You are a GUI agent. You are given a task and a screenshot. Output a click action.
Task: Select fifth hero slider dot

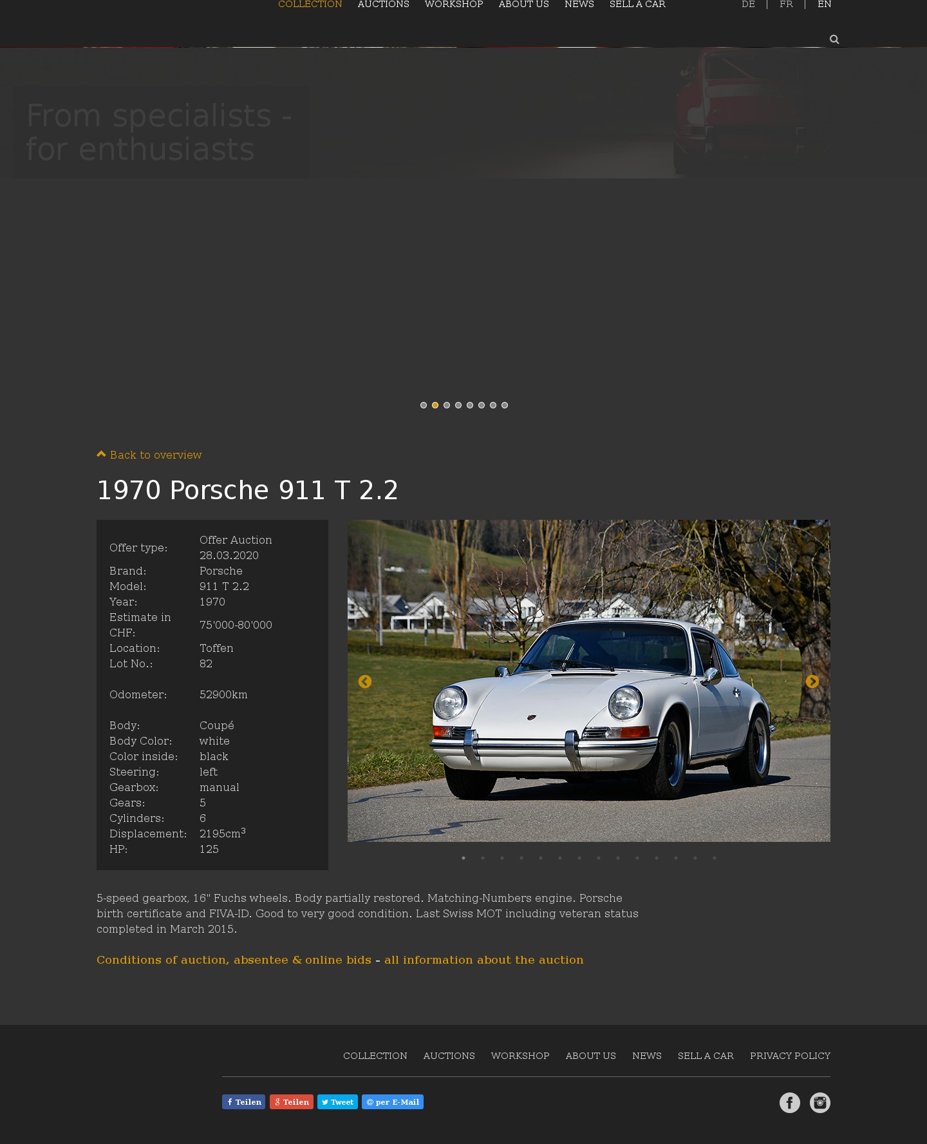click(x=470, y=405)
